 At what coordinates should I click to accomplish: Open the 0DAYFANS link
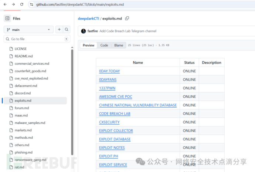108,80
